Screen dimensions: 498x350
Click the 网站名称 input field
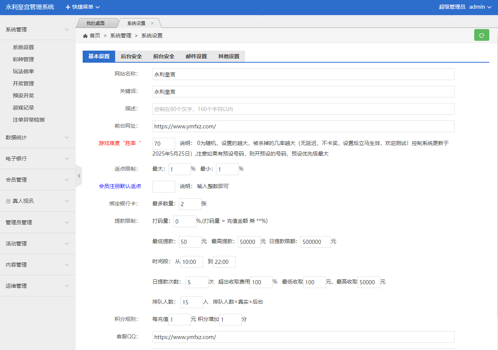click(303, 74)
